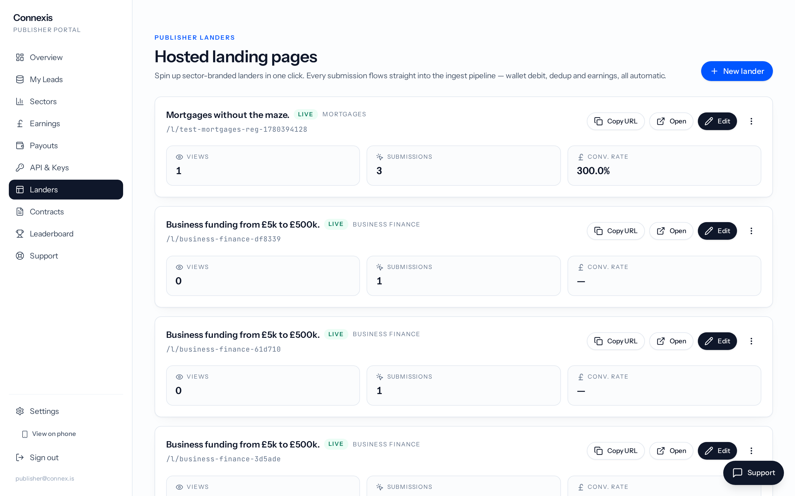Click the Settings gear icon
The image size is (795, 496).
[20, 411]
